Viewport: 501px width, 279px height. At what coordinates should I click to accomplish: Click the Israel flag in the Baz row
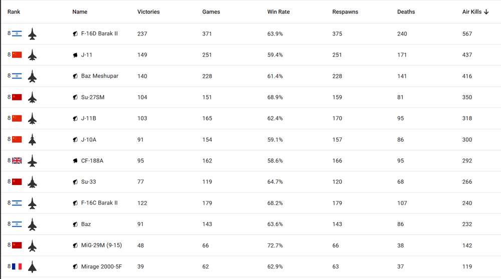17,224
